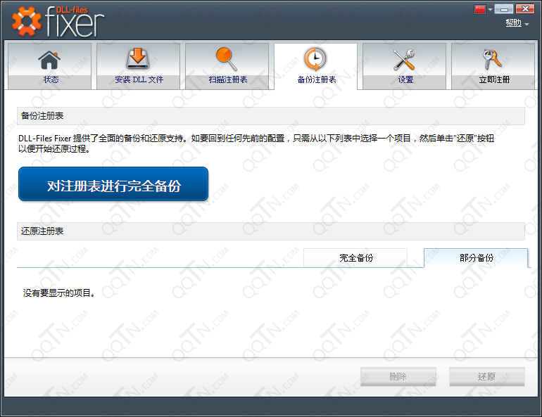Open the 帮助 help menu
Viewport: 542px width, 417px height.
513,23
